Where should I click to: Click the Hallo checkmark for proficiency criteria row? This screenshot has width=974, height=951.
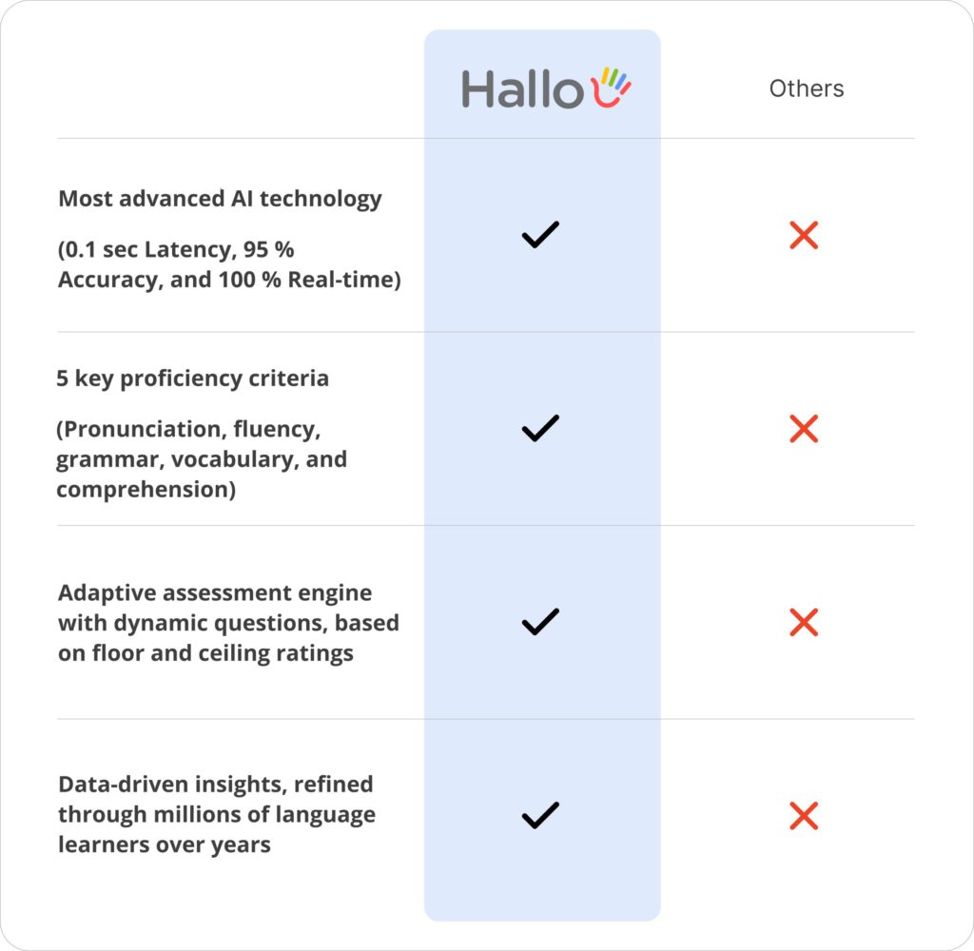pos(540,429)
